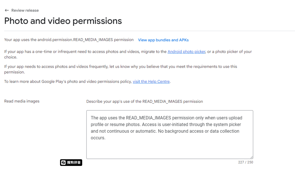The height and width of the screenshot is (172, 295).
Task: Click the textarea resize handle corner
Action: [251, 157]
